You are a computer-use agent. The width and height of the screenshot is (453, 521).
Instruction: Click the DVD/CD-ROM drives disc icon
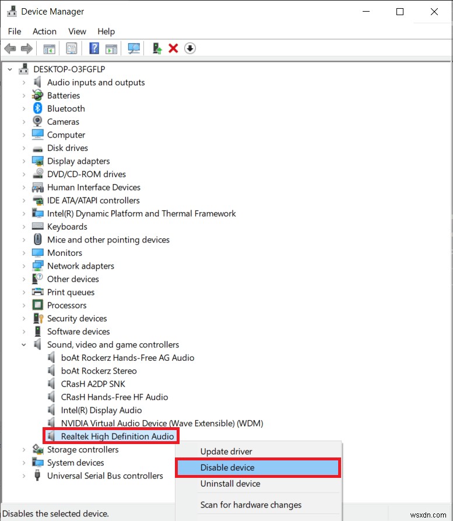click(38, 174)
